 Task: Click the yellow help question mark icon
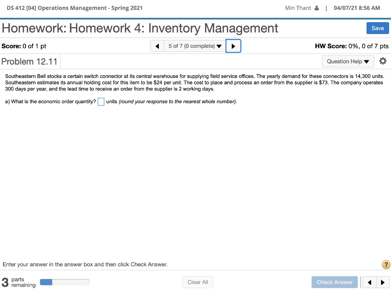(x=386, y=264)
